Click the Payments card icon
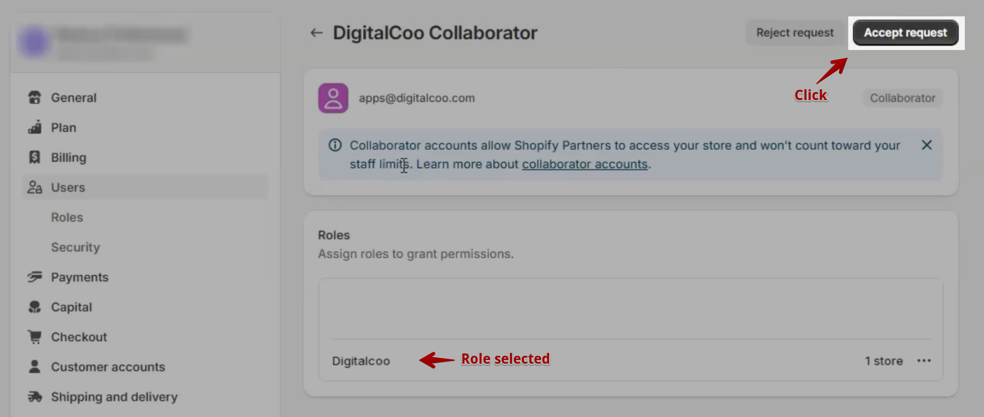The width and height of the screenshot is (984, 417). click(35, 277)
